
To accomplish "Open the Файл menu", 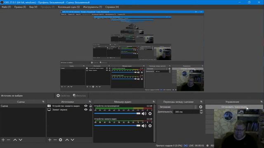I will (6, 7).
